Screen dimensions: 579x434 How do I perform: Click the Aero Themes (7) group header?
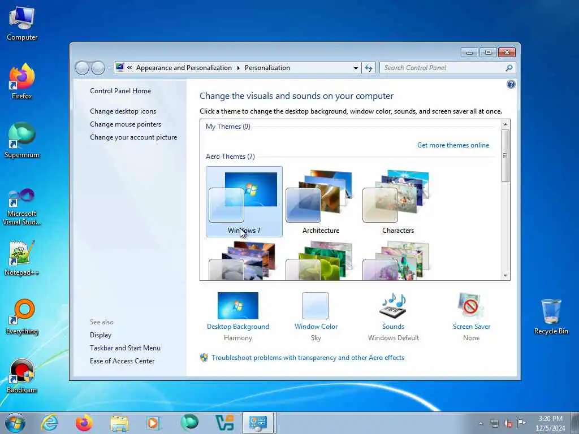[x=230, y=157]
